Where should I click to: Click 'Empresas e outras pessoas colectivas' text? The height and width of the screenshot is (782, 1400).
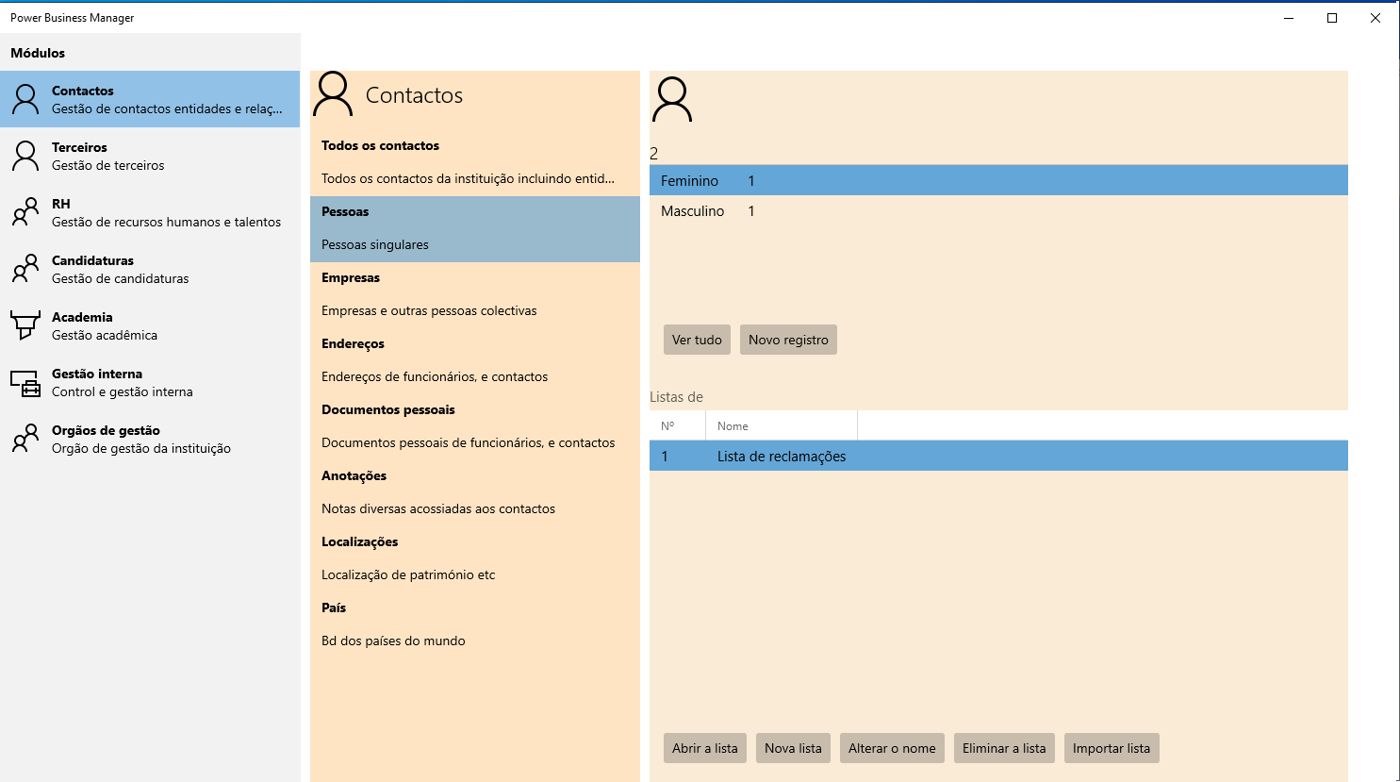(x=429, y=310)
